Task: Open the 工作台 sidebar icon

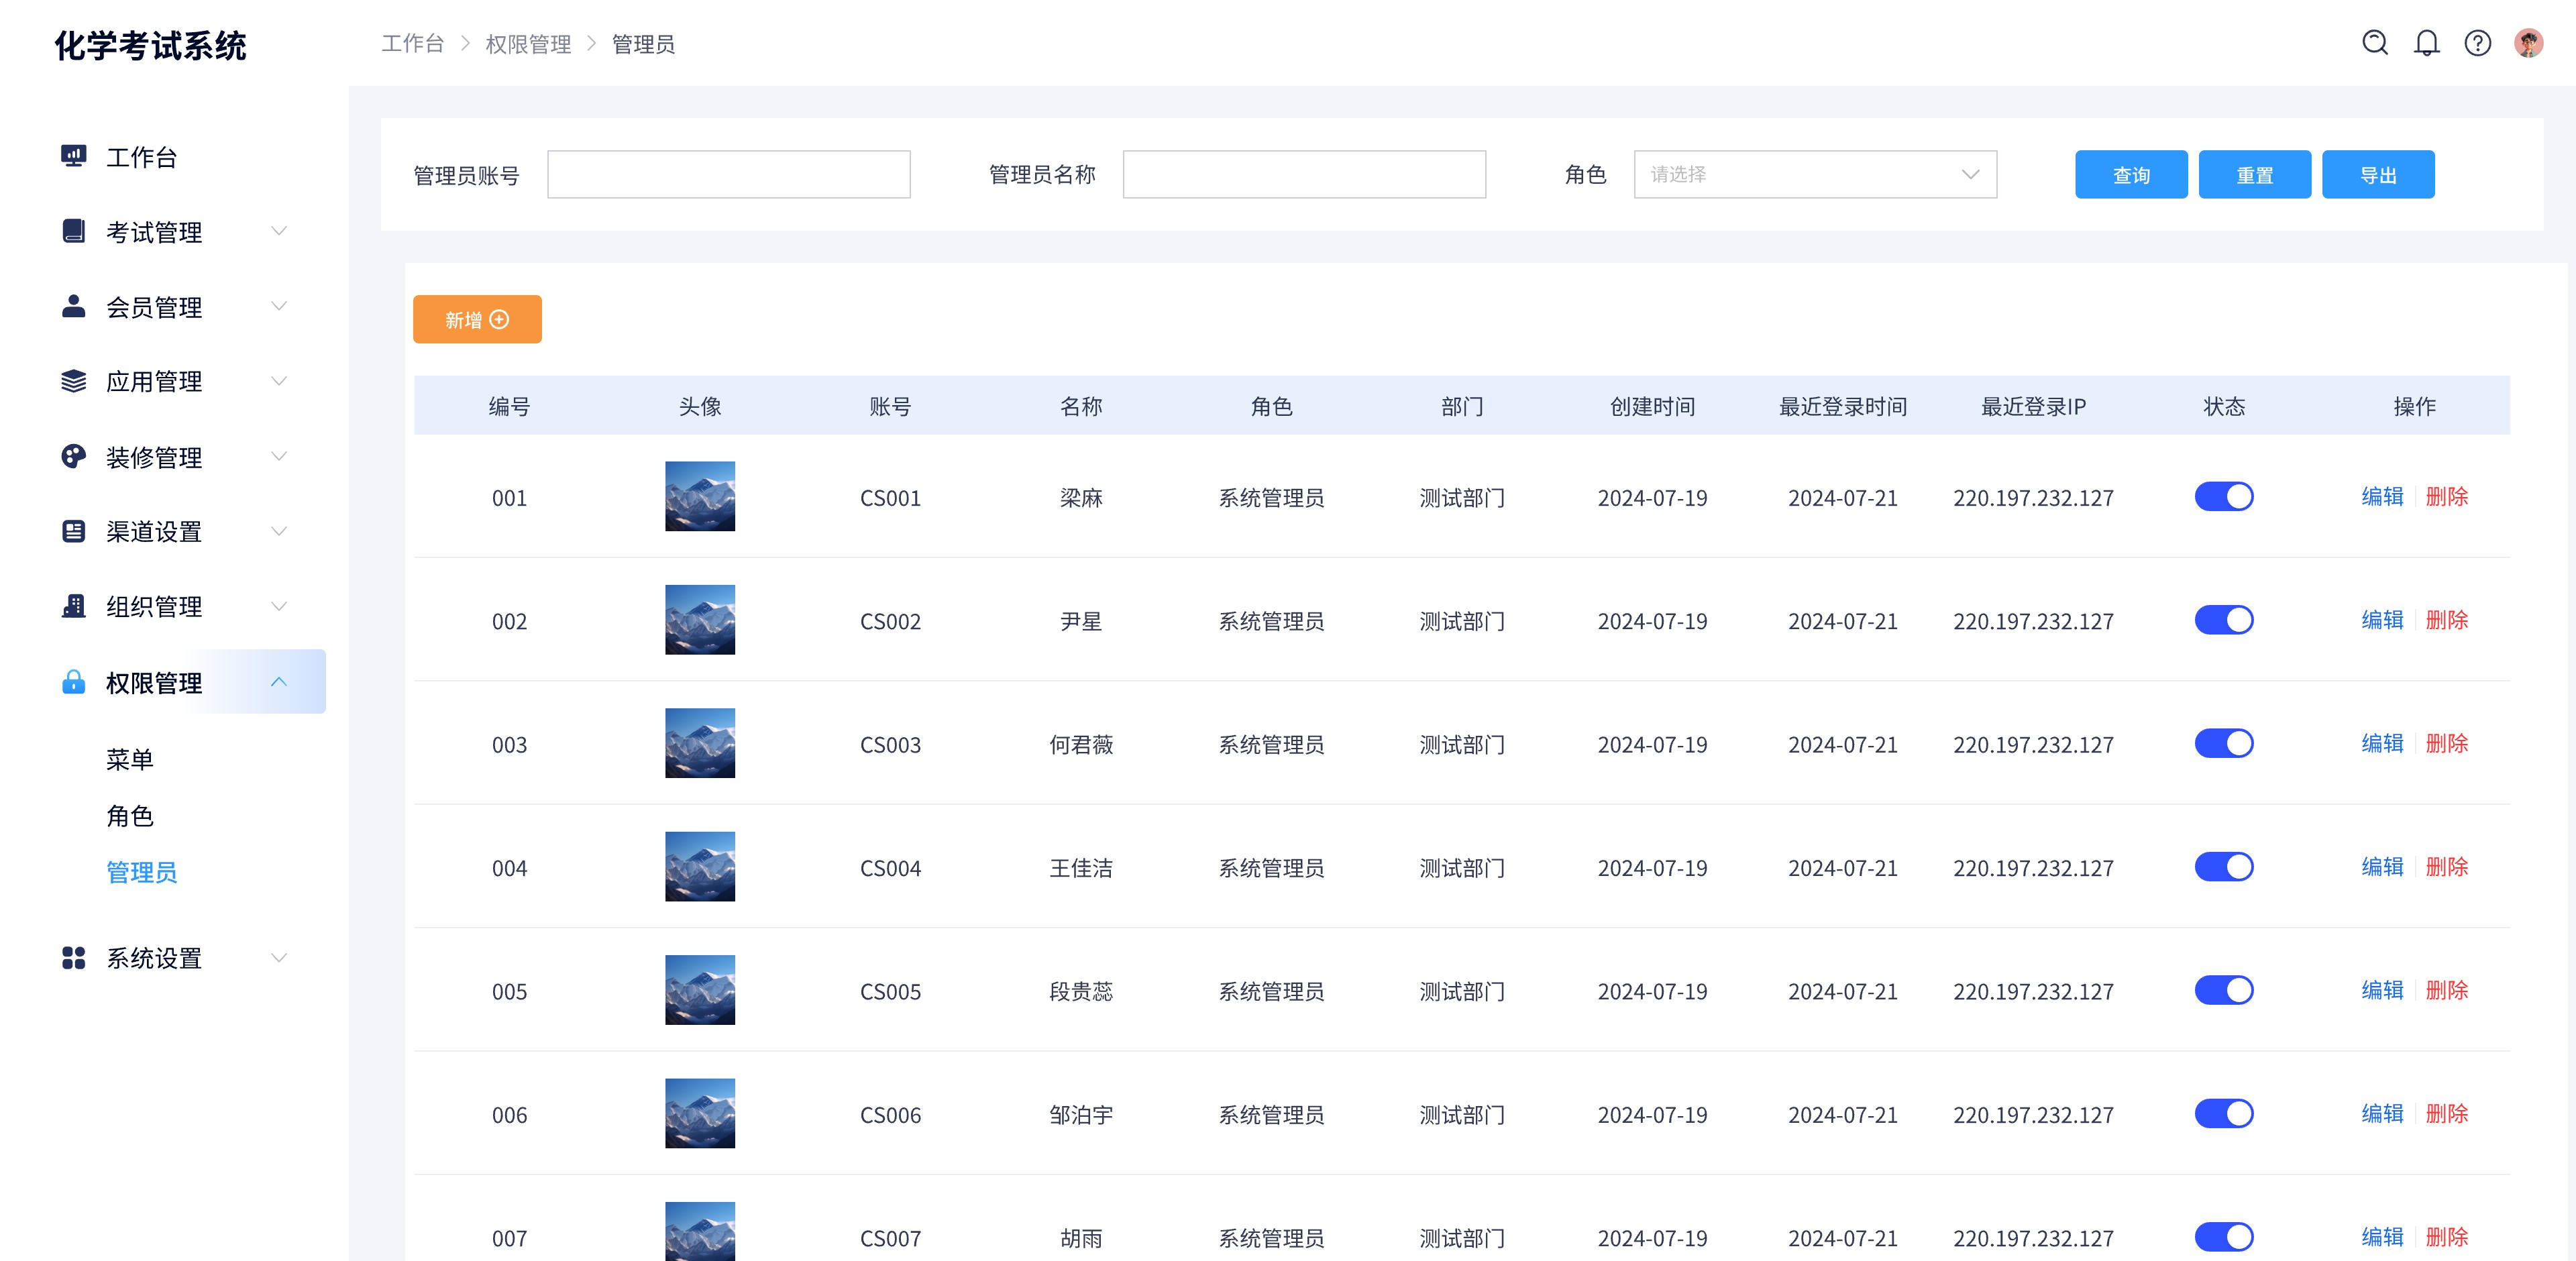Action: pos(74,157)
